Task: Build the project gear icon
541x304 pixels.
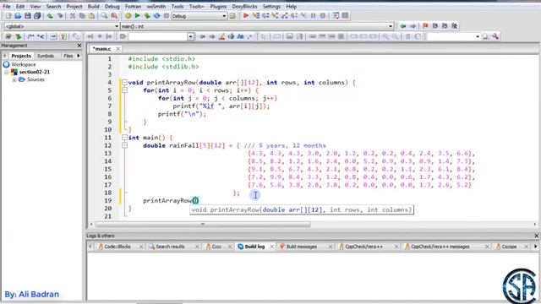Action: point(128,16)
